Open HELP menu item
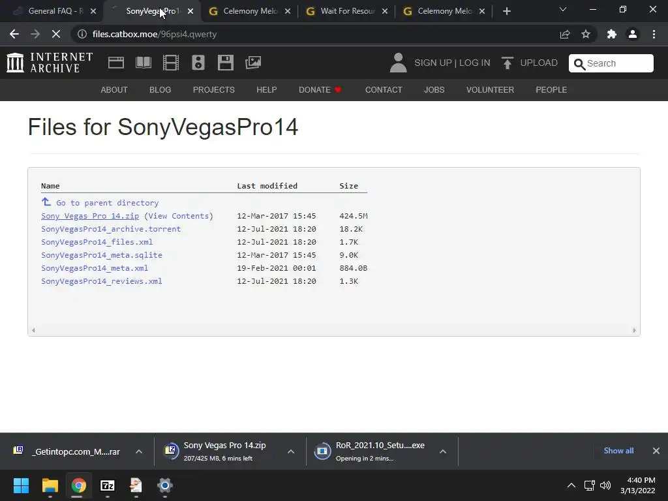 tap(267, 90)
